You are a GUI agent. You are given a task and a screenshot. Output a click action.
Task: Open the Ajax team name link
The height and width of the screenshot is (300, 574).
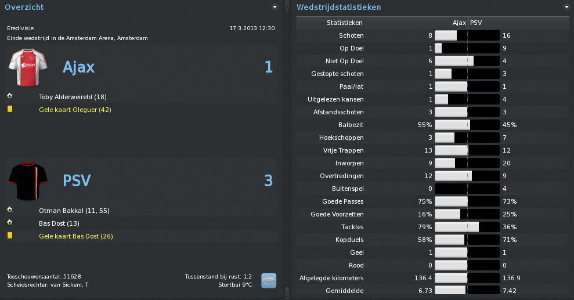coord(79,67)
